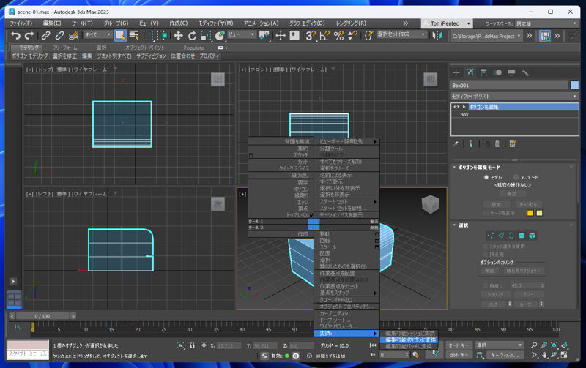Click the Bind to Space Warp icon

tap(74, 36)
